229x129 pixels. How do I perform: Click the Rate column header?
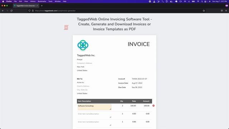coord(134,101)
